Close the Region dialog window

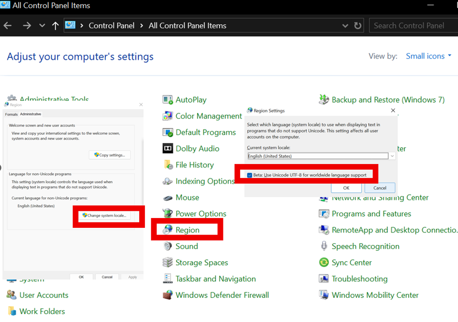pyautogui.click(x=141, y=104)
